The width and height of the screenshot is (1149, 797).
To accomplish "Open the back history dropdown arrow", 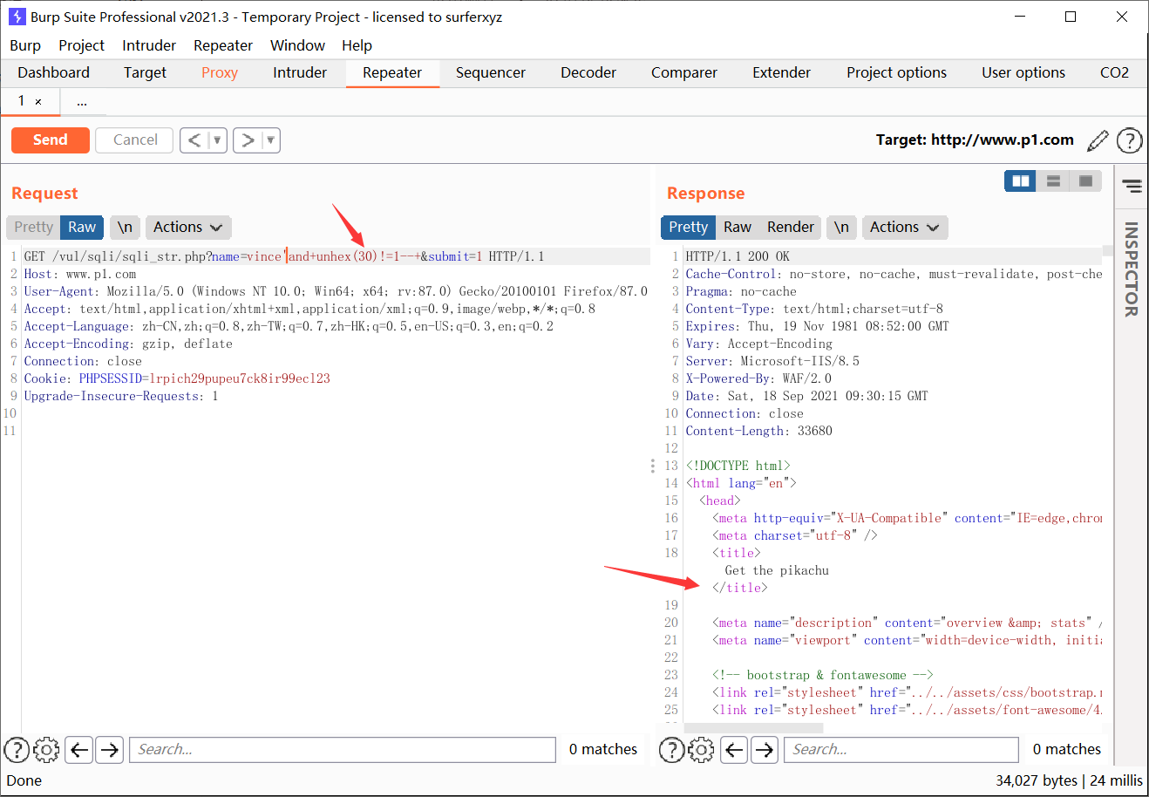I will (x=218, y=140).
